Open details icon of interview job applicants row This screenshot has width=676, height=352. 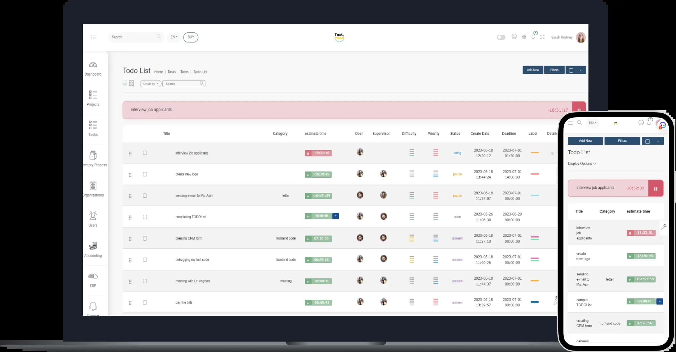point(552,154)
